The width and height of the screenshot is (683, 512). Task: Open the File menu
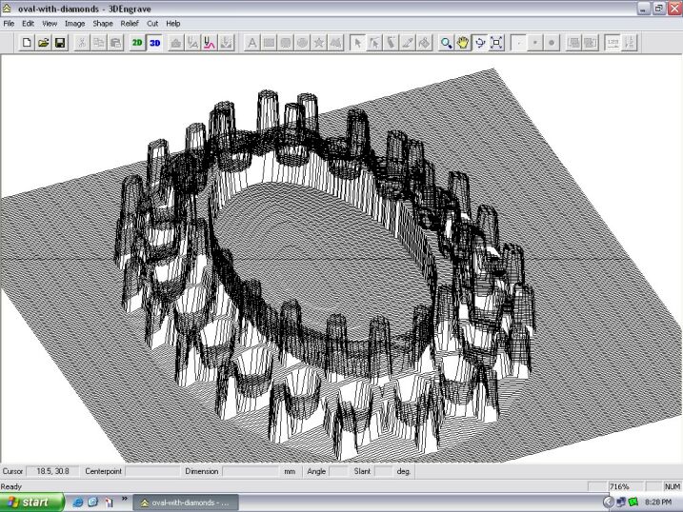[9, 23]
